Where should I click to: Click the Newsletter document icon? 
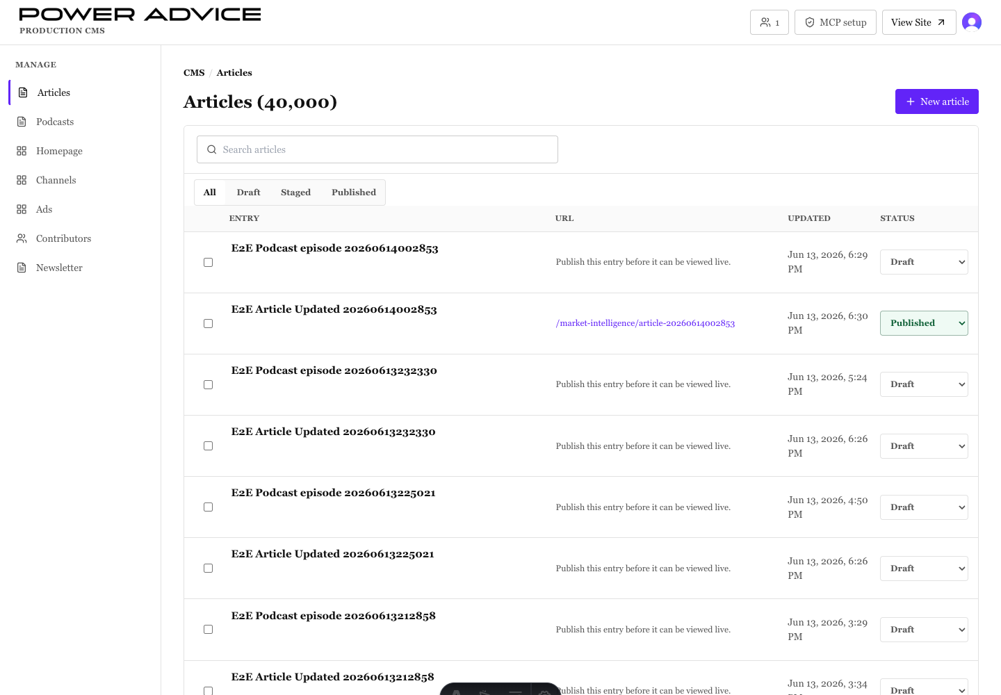pyautogui.click(x=22, y=268)
